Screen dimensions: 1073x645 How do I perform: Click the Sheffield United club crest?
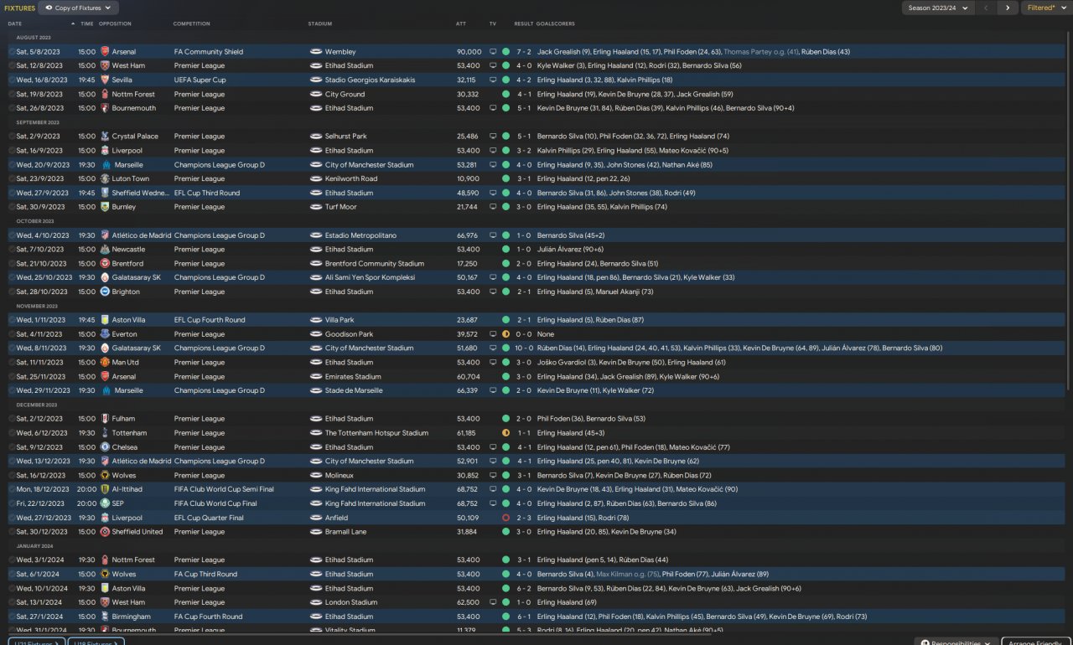pos(105,532)
